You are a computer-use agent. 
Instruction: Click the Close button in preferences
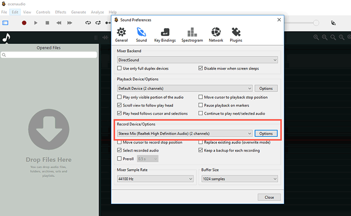pos(269,197)
